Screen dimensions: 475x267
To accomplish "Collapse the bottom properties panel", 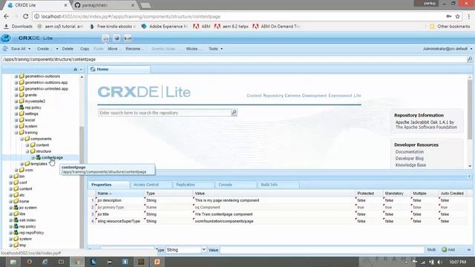I will (x=469, y=177).
